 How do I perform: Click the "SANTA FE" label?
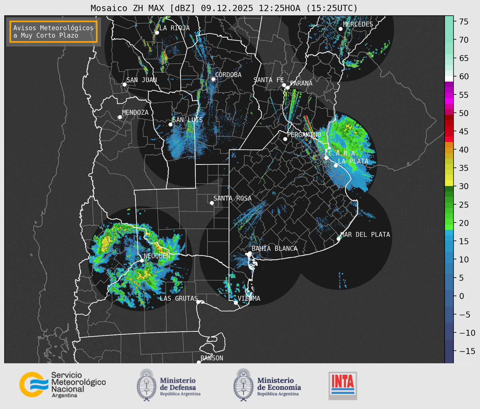click(x=269, y=80)
